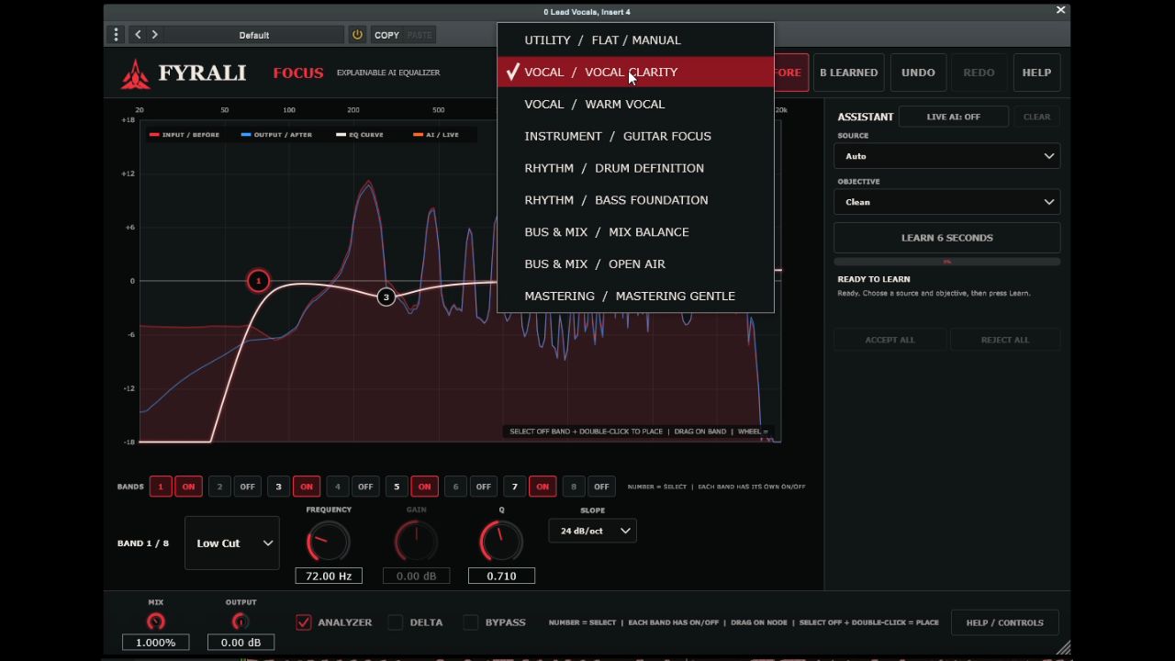Click the Learn 6 Seconds button

tap(946, 238)
